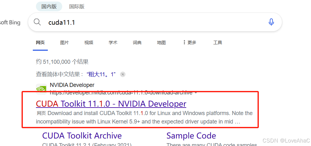Click the 约 51,100,000 个结果 count text
The image size is (311, 146).
(x=62, y=62)
